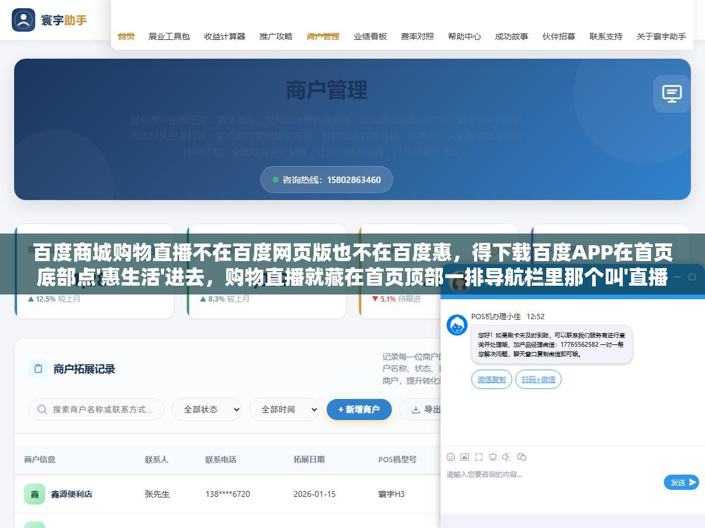Open 业绩看板 menu item
The width and height of the screenshot is (705, 528).
[370, 36]
